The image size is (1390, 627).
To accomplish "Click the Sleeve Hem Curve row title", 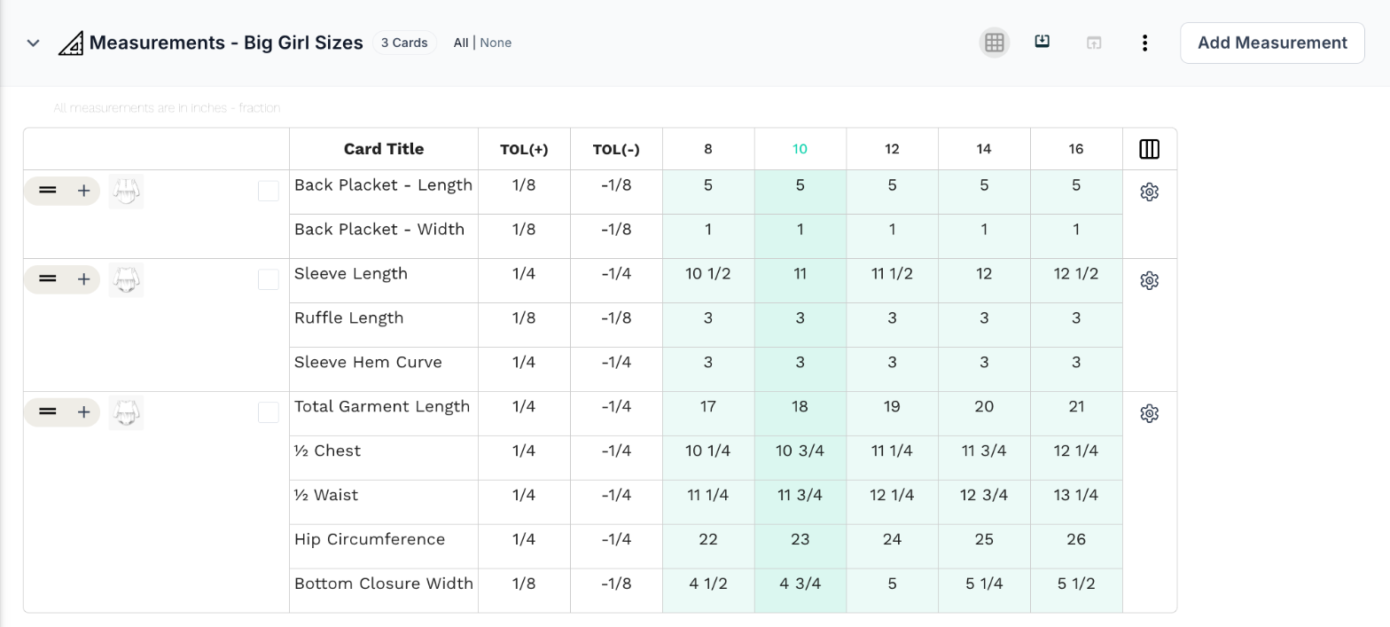I will coord(368,362).
